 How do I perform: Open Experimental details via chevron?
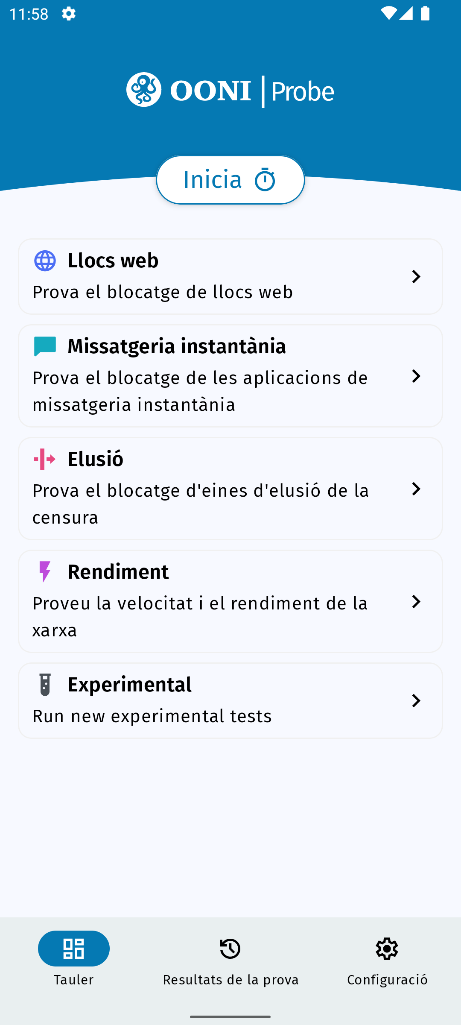coord(416,701)
